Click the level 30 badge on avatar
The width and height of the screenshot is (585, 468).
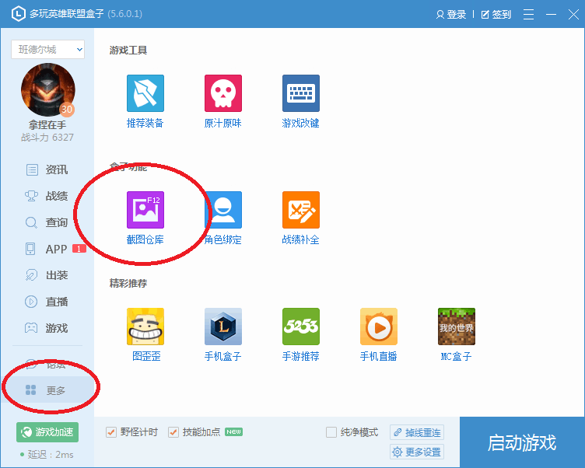[67, 110]
